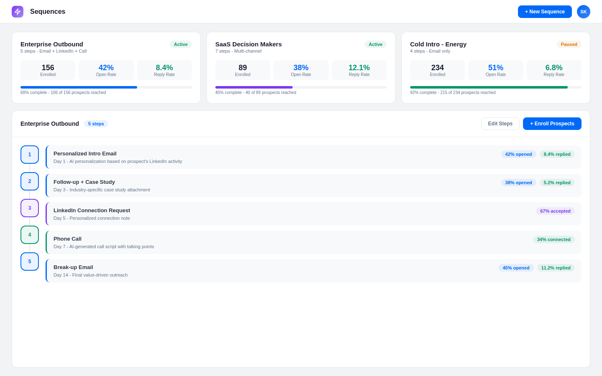The image size is (602, 376).
Task: Click 'Day 5 - Personalized connection note' description
Action: point(92,218)
